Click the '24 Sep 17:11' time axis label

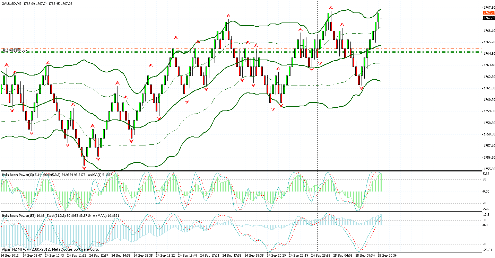[x=210, y=255]
